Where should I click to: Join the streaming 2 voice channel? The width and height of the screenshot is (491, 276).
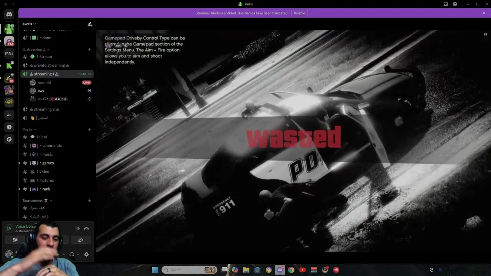[57, 109]
